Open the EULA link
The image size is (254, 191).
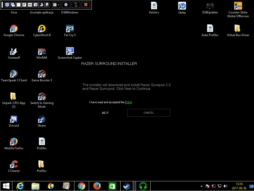(x=129, y=102)
